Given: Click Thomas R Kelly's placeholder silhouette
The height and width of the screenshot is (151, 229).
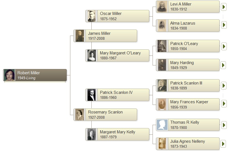Looking at the screenshot, I should coord(162,125).
